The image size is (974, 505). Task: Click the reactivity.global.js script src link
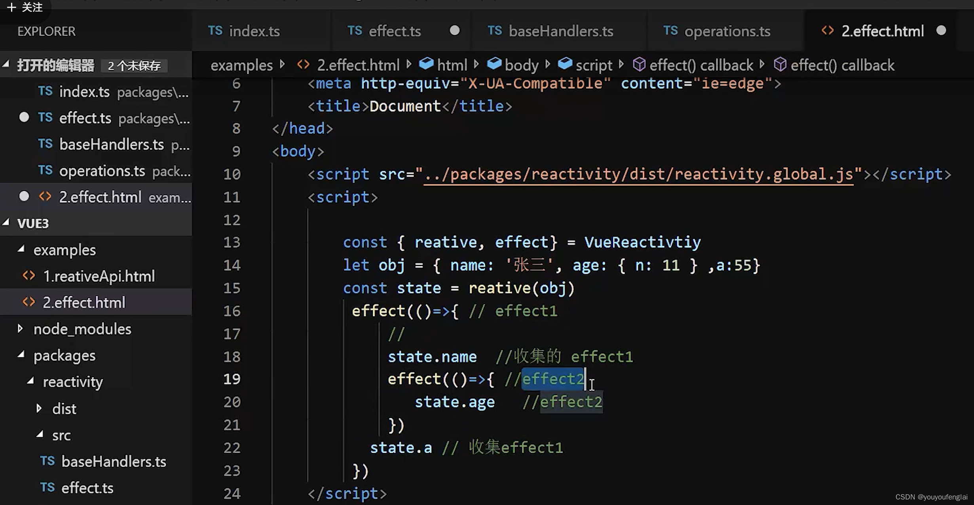(638, 175)
